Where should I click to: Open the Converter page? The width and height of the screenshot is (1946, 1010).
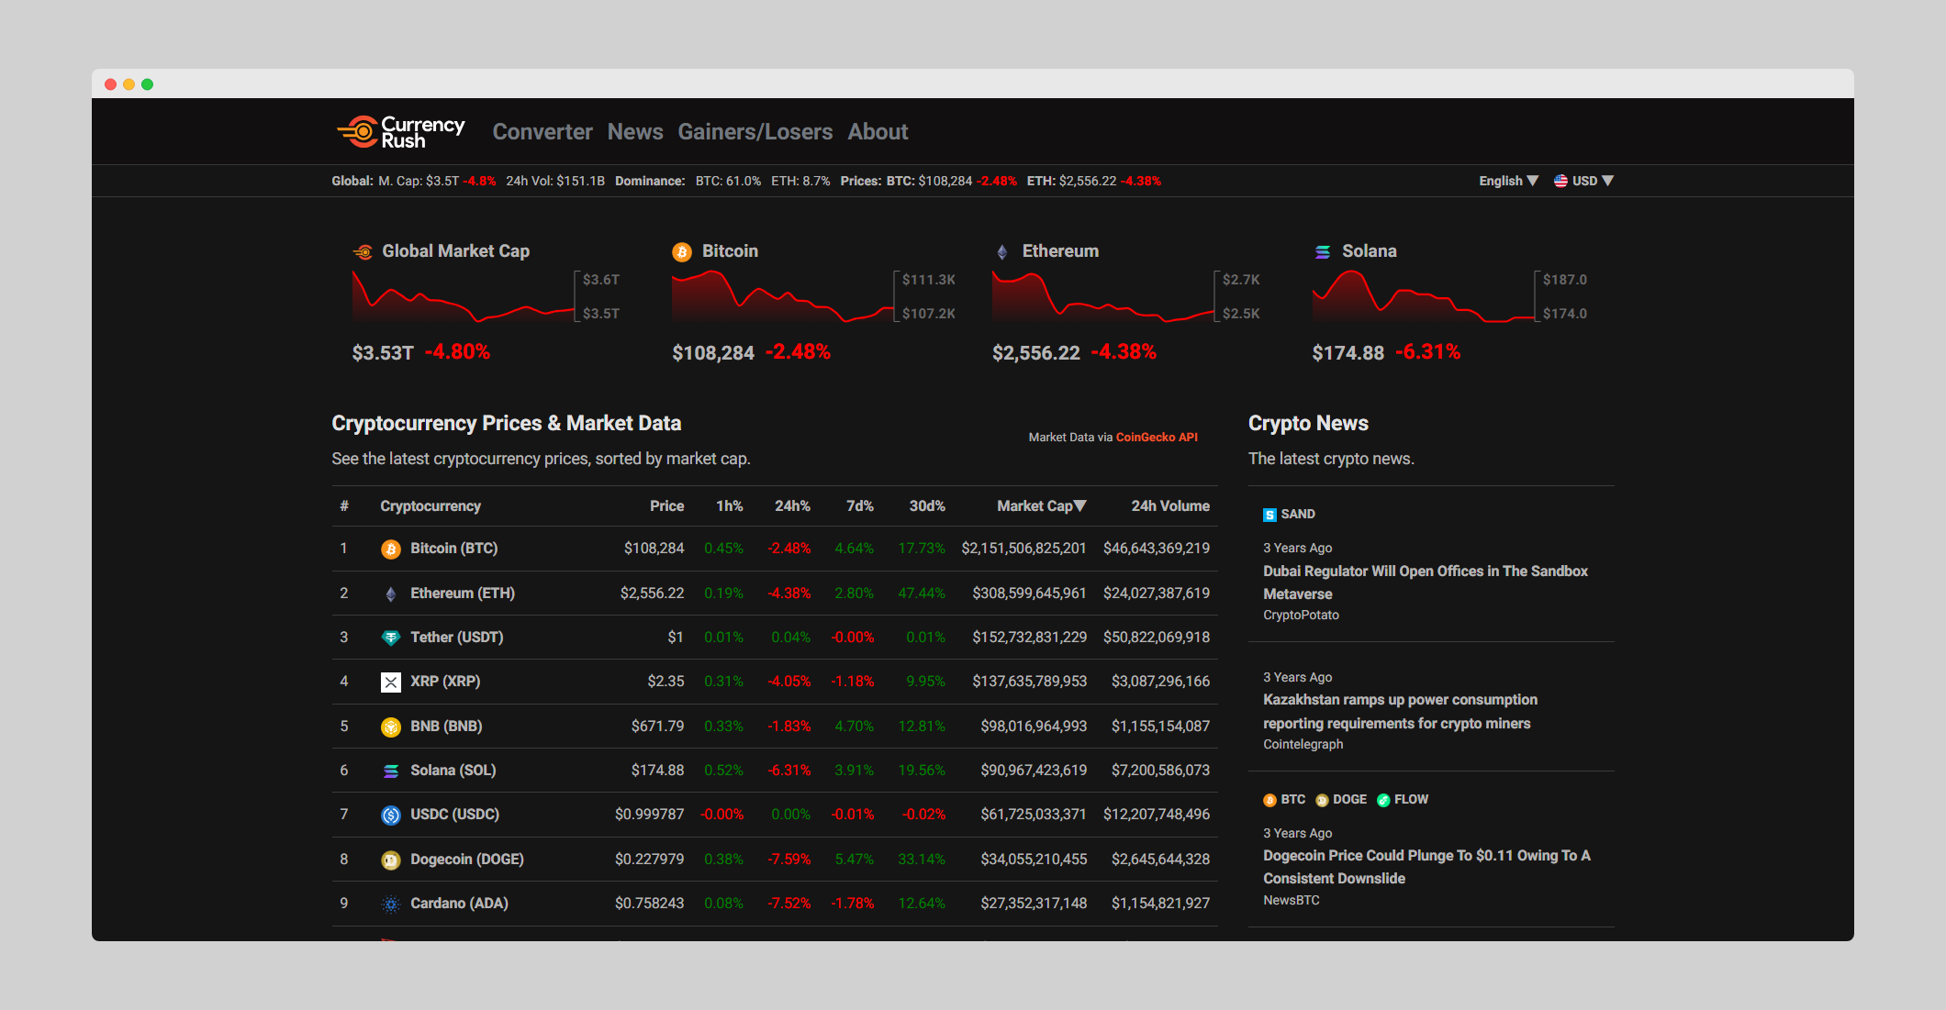click(542, 132)
